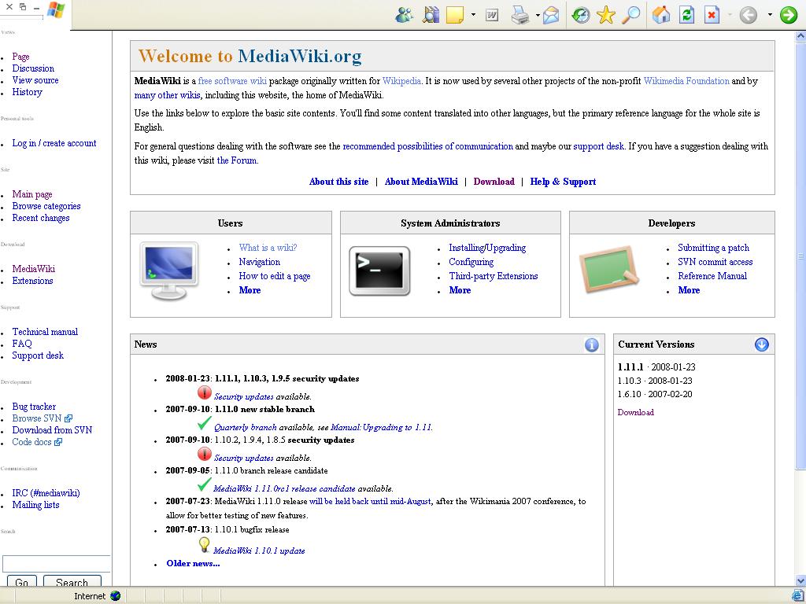The image size is (806, 604).
Task: Click into the sidebar search input field
Action: coord(57,563)
